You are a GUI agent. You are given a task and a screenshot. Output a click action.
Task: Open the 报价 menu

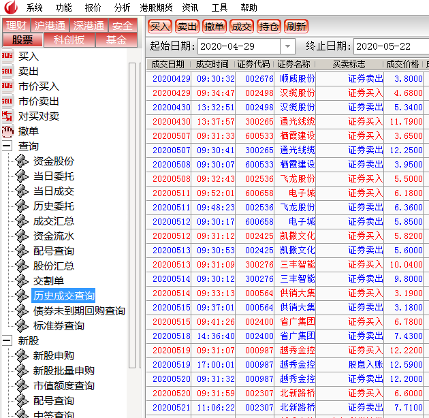[x=93, y=7]
